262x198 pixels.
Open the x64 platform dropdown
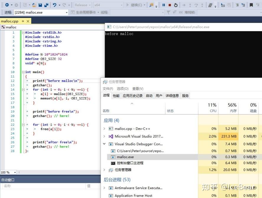coord(108,5)
